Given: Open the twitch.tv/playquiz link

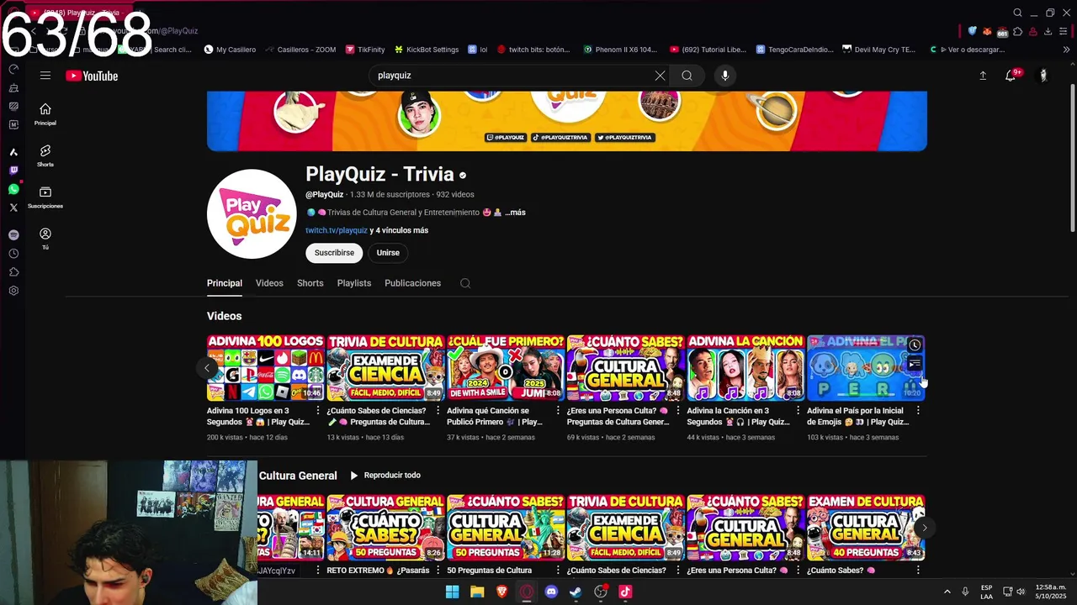Looking at the screenshot, I should (x=337, y=230).
